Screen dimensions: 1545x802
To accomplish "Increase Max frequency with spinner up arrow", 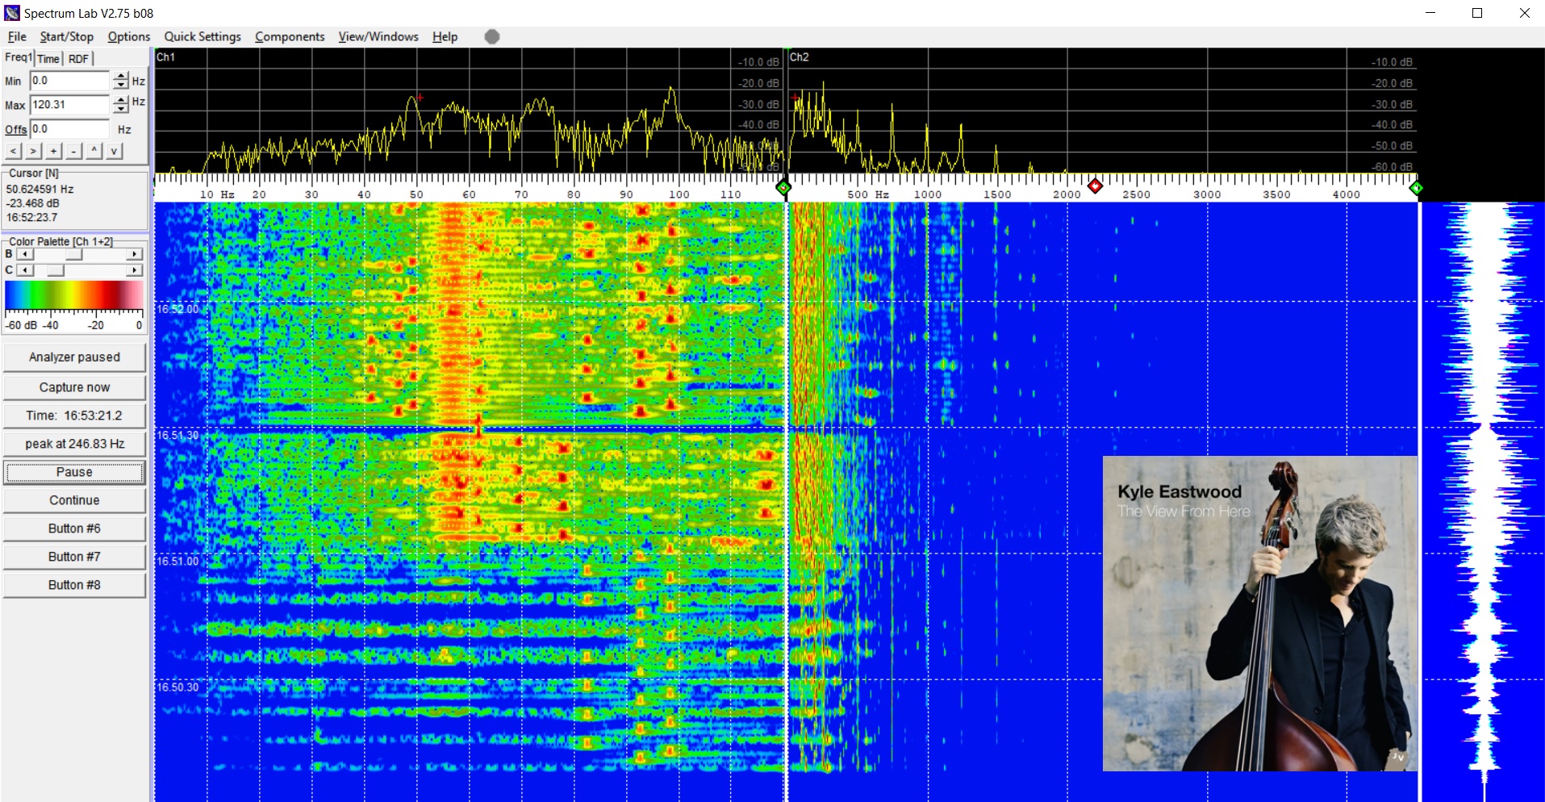I will point(120,100).
